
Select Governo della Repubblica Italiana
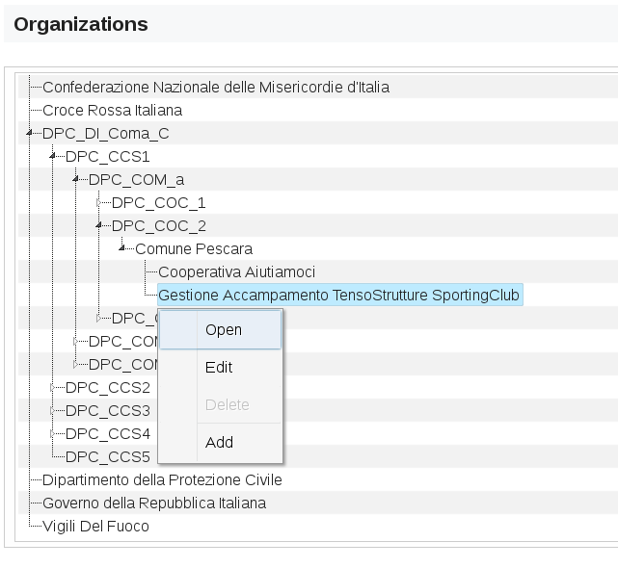tap(153, 503)
